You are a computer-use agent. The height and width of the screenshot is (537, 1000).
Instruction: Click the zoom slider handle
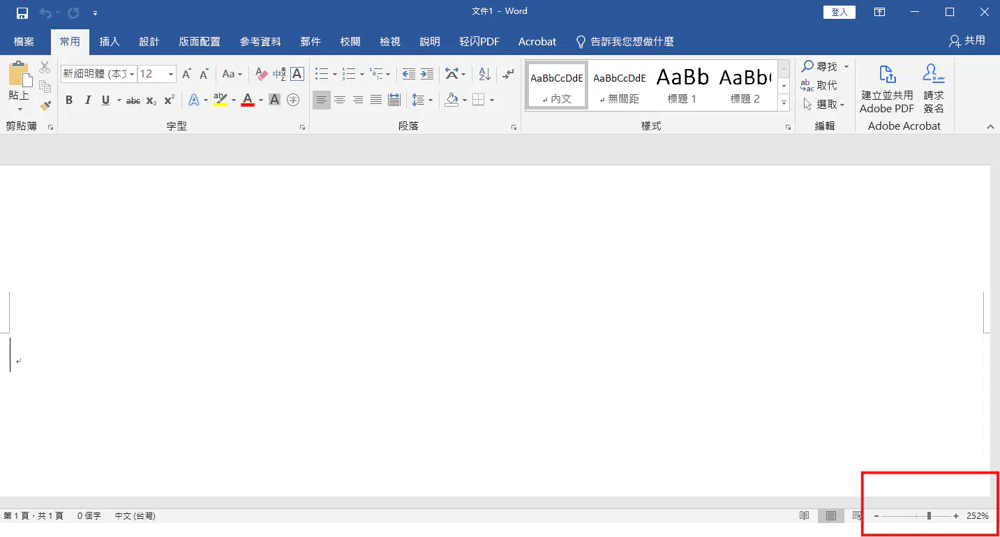[x=929, y=516]
